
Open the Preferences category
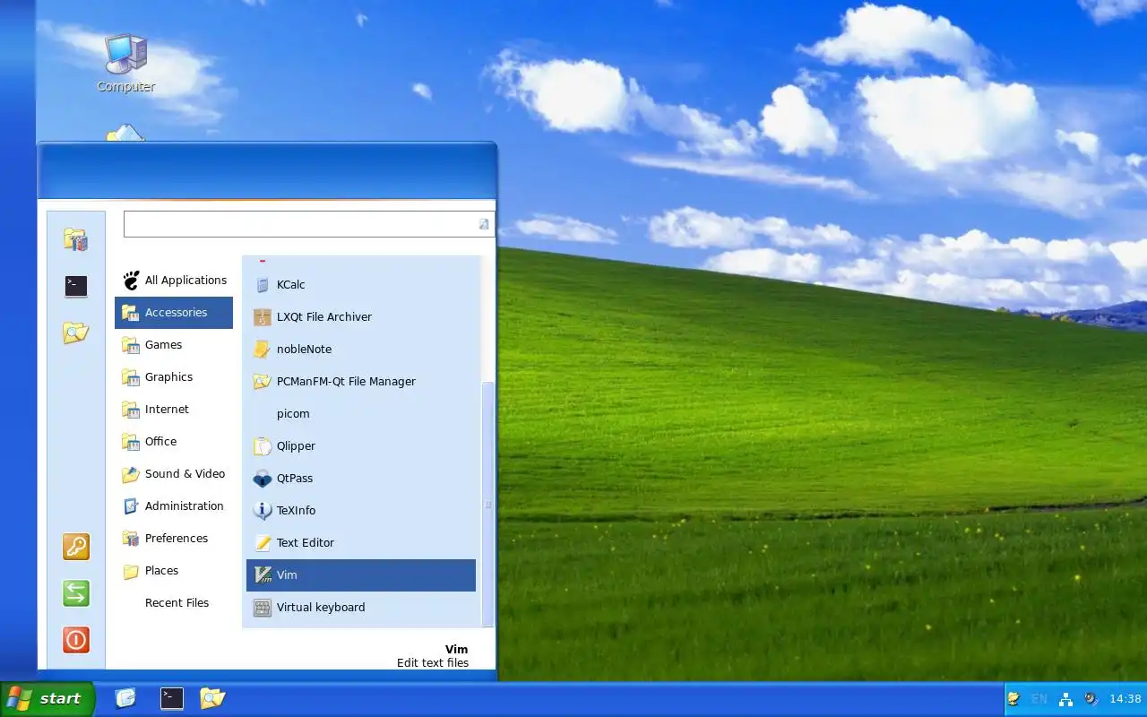pyautogui.click(x=174, y=538)
